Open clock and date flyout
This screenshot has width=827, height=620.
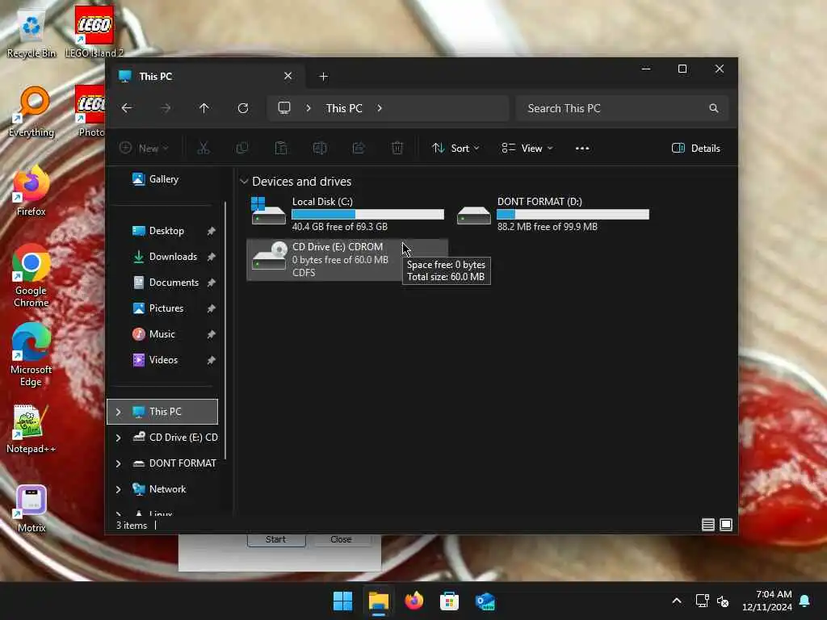(x=767, y=601)
